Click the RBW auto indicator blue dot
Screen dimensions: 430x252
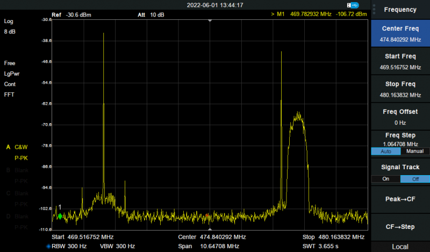pyautogui.click(x=48, y=246)
